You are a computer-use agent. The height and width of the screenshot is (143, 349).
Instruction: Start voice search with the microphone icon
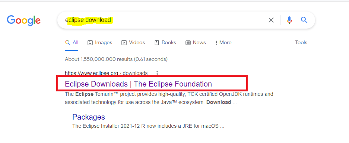(x=289, y=20)
